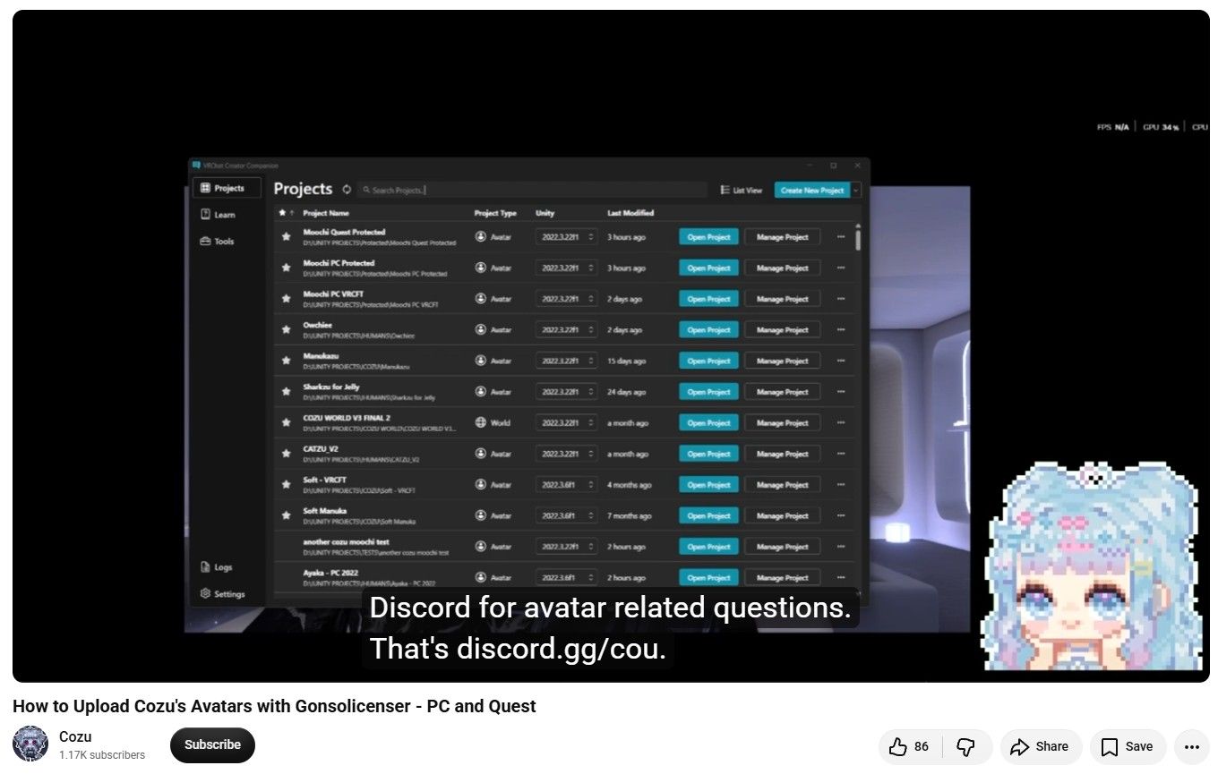Visit the Cozu channel name link

pos(75,736)
